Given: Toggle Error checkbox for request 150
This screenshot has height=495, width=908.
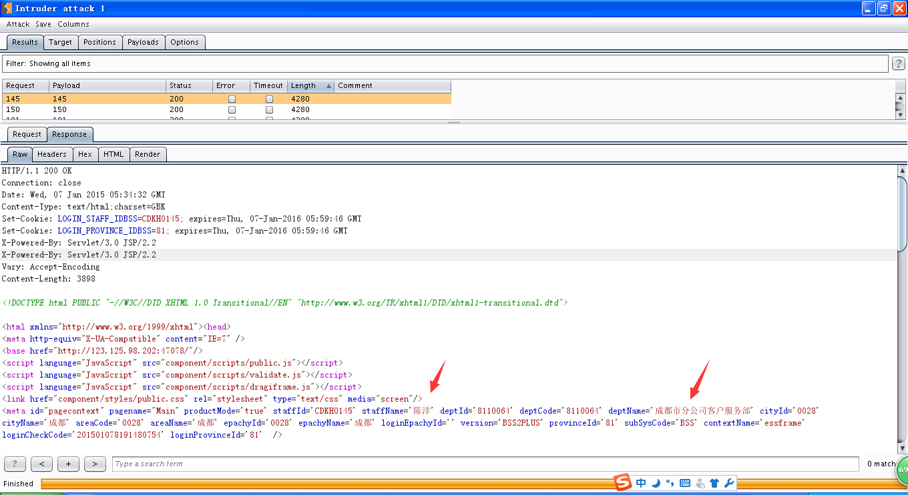Looking at the screenshot, I should tap(232, 109).
